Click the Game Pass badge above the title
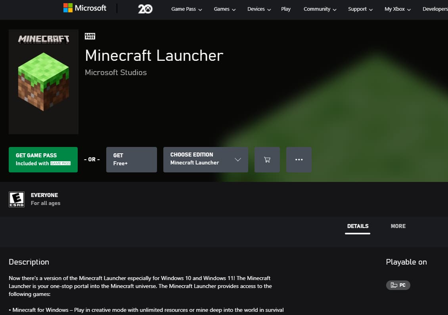 [90, 36]
